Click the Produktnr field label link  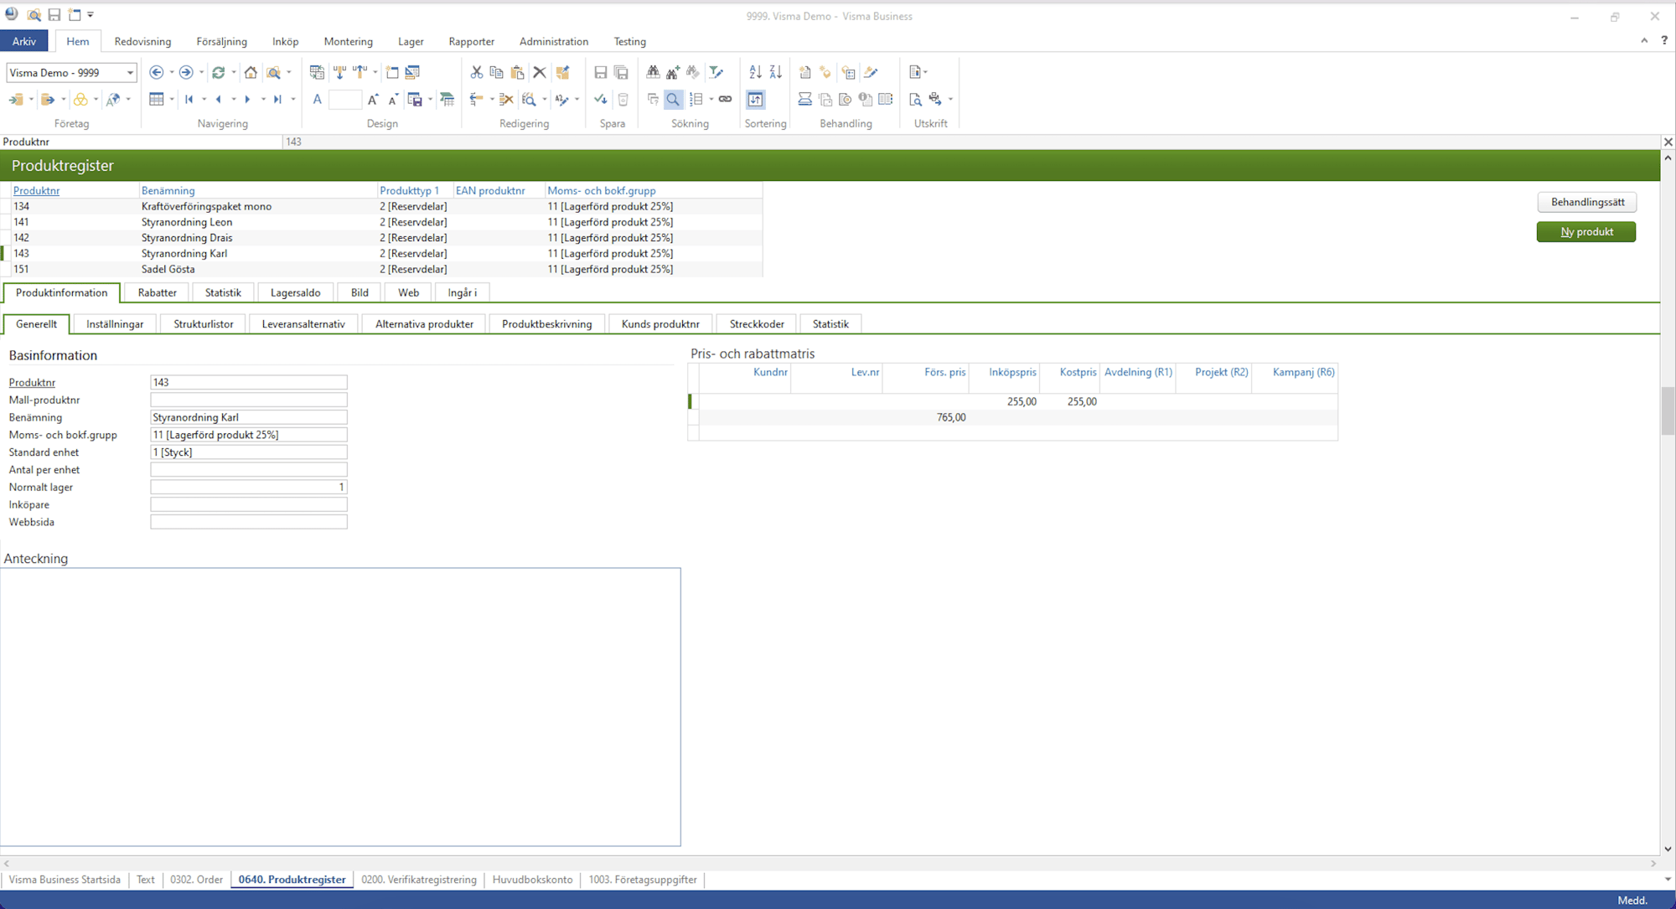[x=32, y=382]
